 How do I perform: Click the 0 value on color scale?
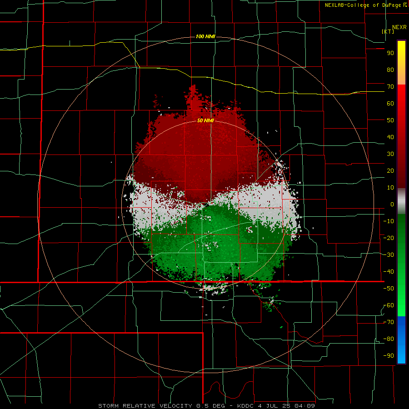click(x=392, y=204)
